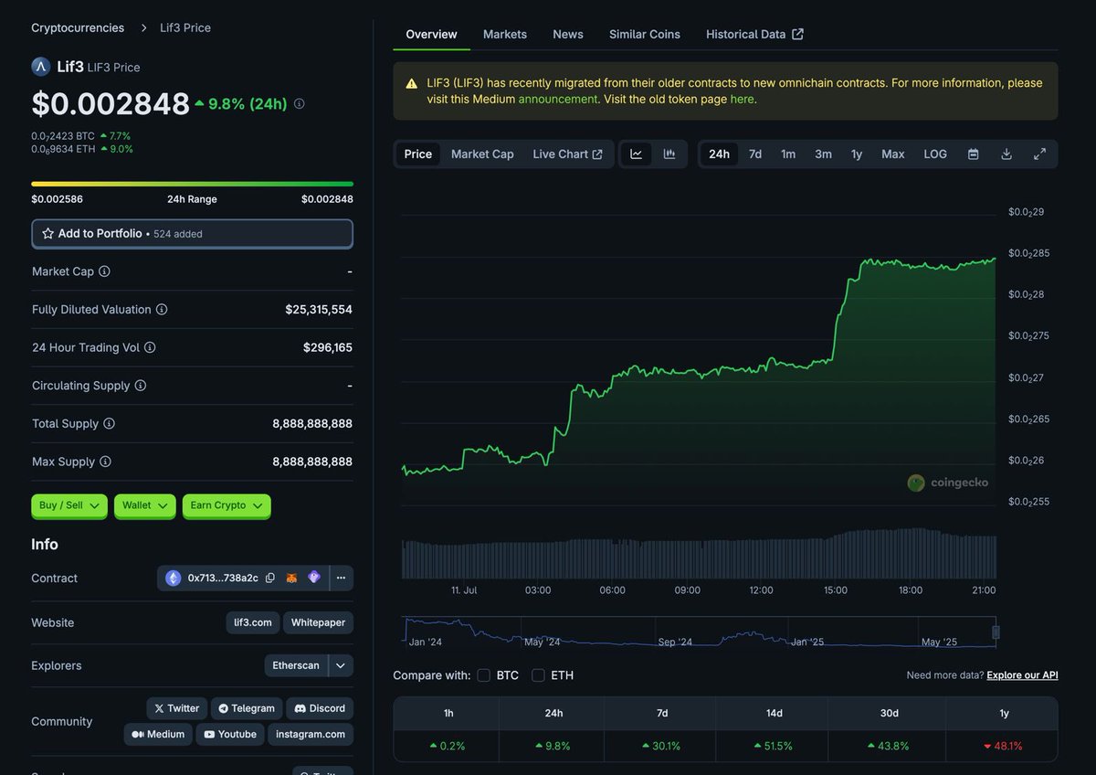Click Max Supply info icon
The height and width of the screenshot is (775, 1096).
coord(105,462)
